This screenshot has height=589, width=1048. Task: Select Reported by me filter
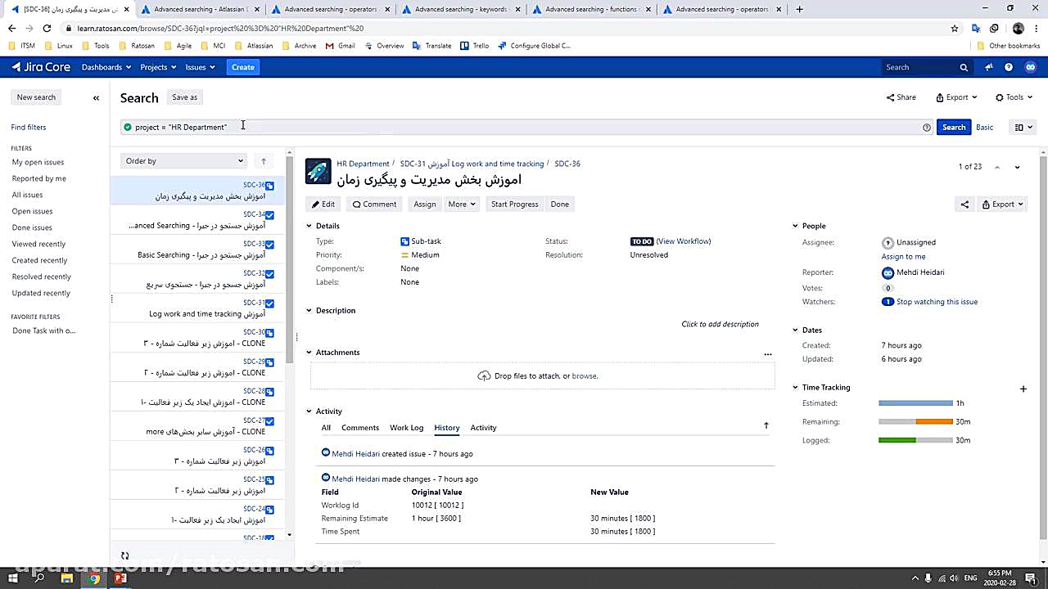(x=39, y=178)
